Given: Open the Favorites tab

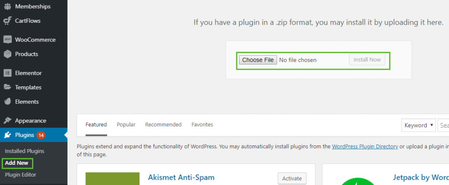Looking at the screenshot, I should tap(202, 125).
